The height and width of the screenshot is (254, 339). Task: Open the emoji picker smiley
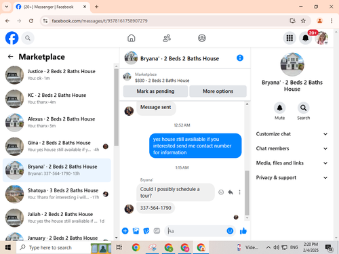[x=230, y=231]
